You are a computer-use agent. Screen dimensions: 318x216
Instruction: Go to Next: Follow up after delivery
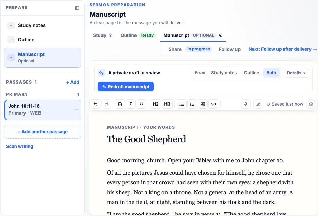point(283,49)
